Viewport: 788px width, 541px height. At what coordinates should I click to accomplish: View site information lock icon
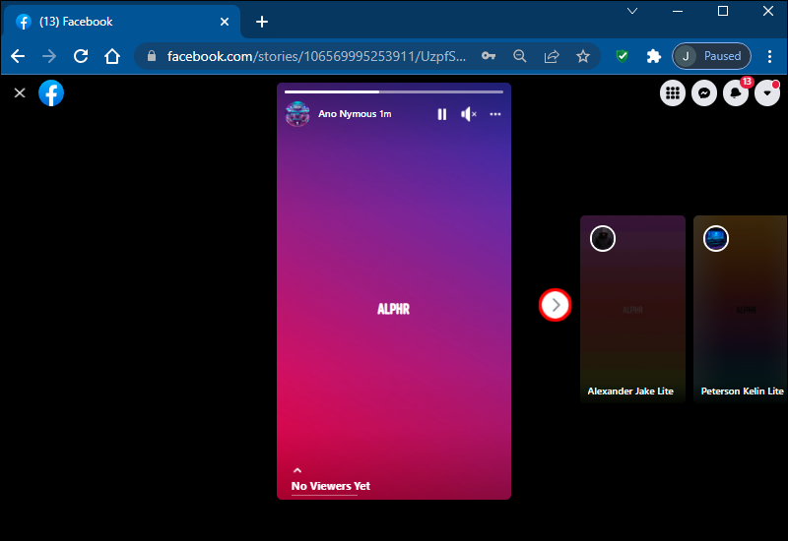click(x=152, y=56)
